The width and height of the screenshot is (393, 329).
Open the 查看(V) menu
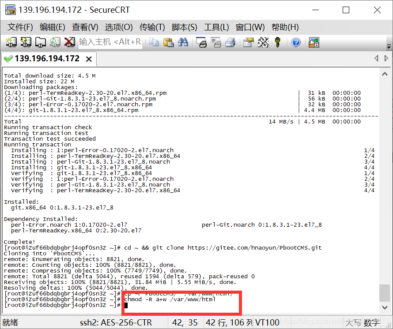click(85, 27)
